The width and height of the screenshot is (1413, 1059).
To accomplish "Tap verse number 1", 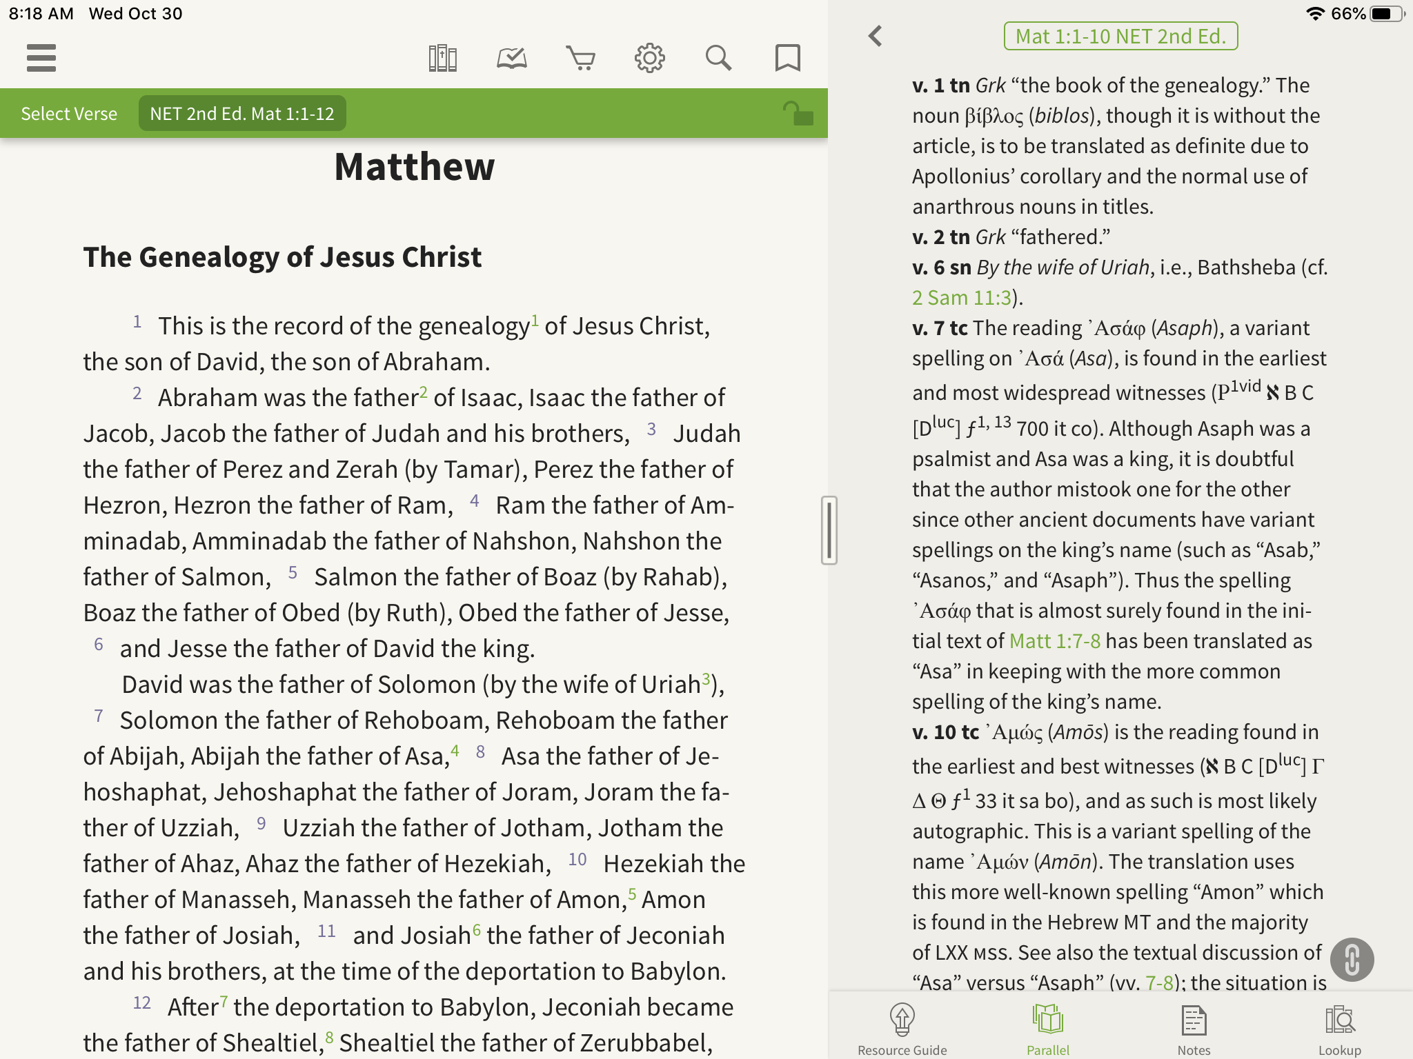I will (137, 321).
